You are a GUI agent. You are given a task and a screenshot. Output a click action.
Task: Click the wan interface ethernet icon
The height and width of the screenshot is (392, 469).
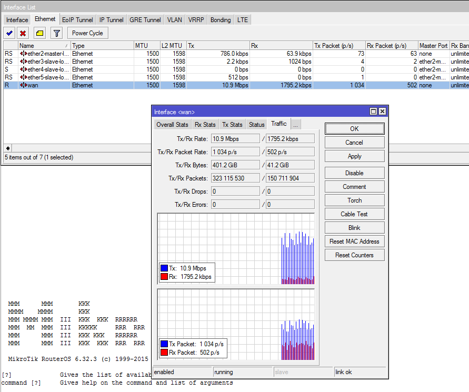[x=23, y=85]
